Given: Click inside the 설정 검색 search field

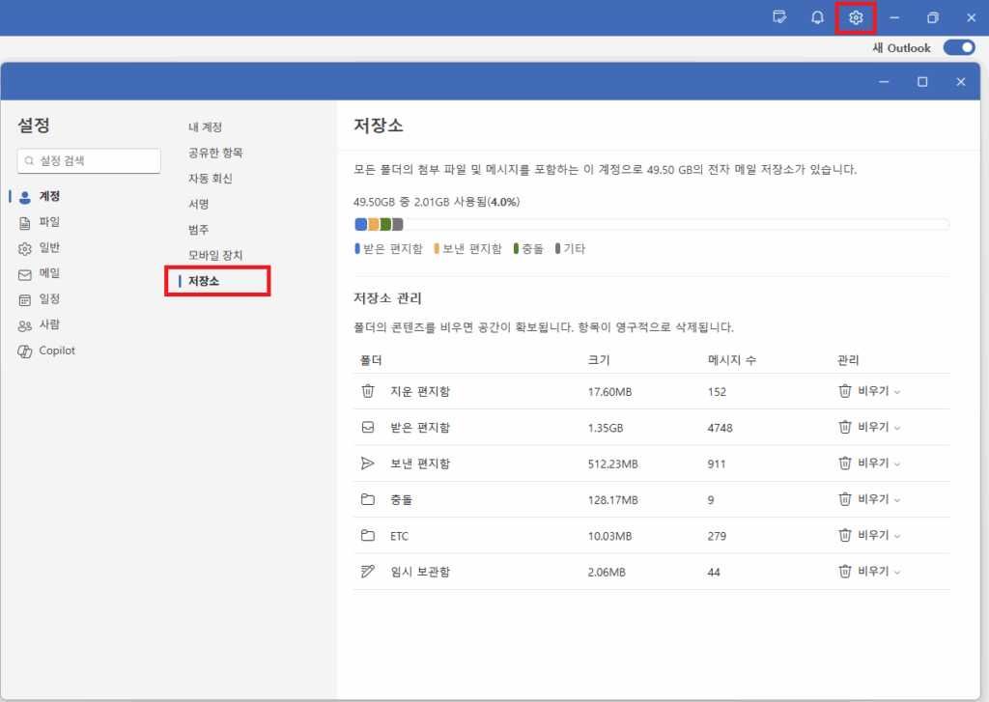Looking at the screenshot, I should point(88,160).
